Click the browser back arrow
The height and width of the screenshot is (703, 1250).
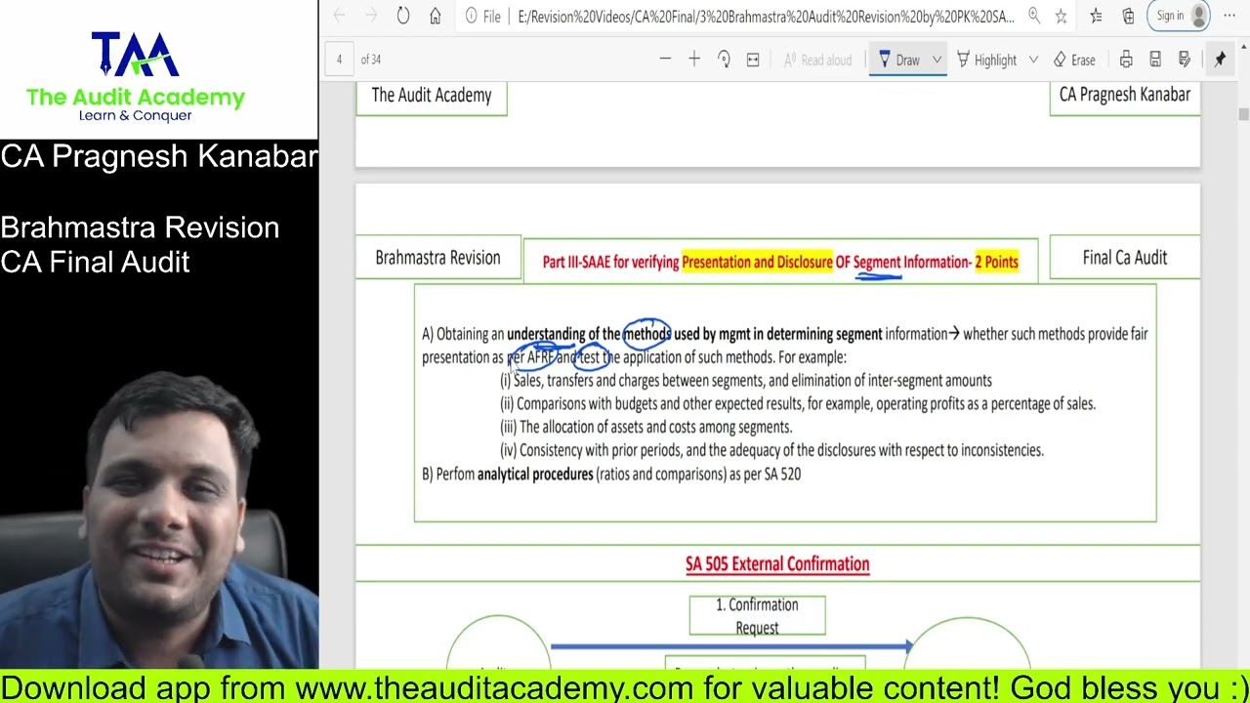(339, 16)
